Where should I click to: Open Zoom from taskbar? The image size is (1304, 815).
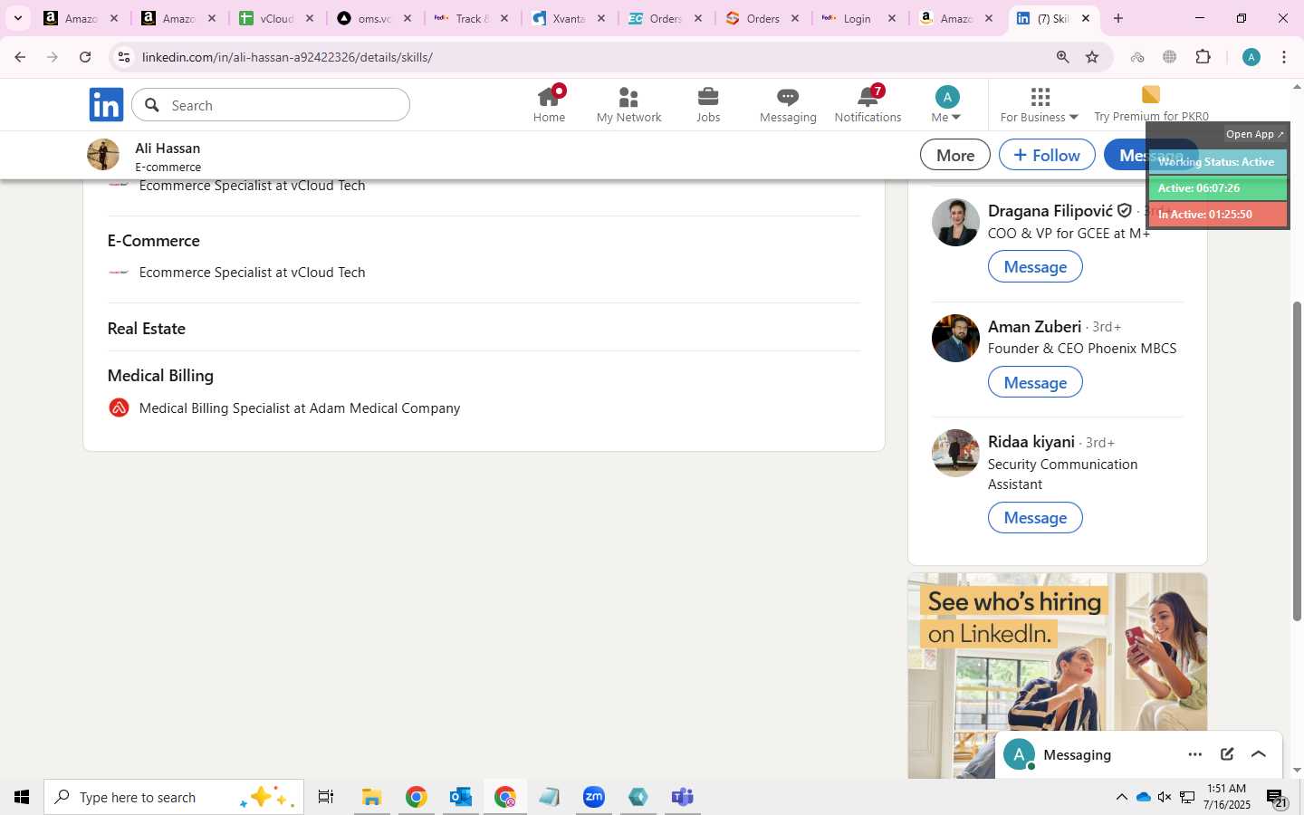(593, 797)
